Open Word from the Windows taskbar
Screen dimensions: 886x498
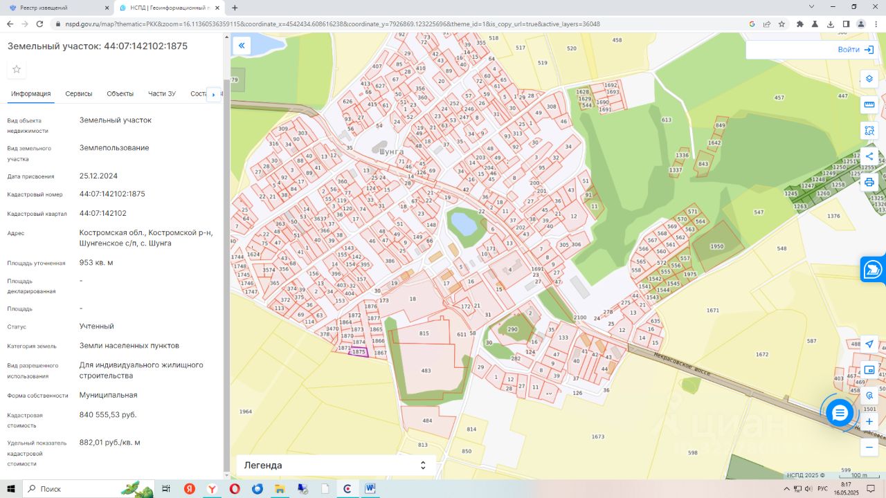(370, 489)
